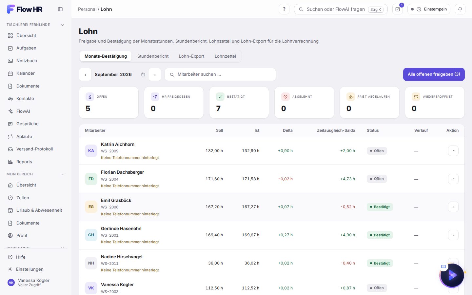Open Hilfe in the sidebar
This screenshot has height=295, width=472.
tap(35, 257)
